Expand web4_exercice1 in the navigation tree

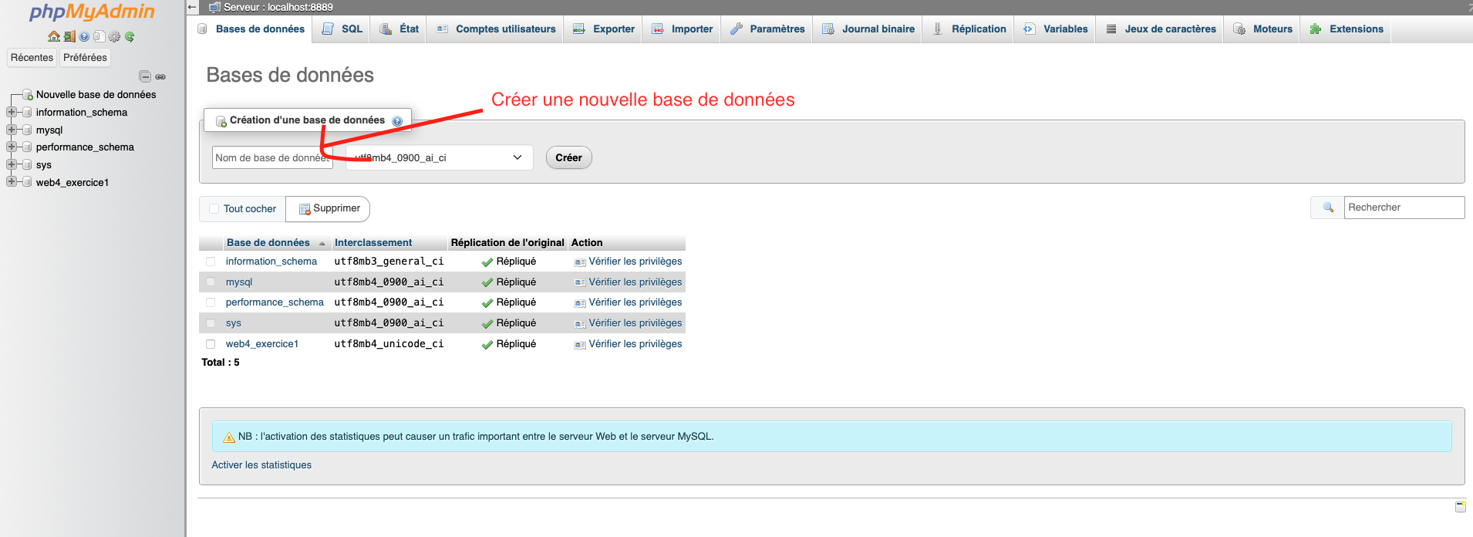coord(12,182)
